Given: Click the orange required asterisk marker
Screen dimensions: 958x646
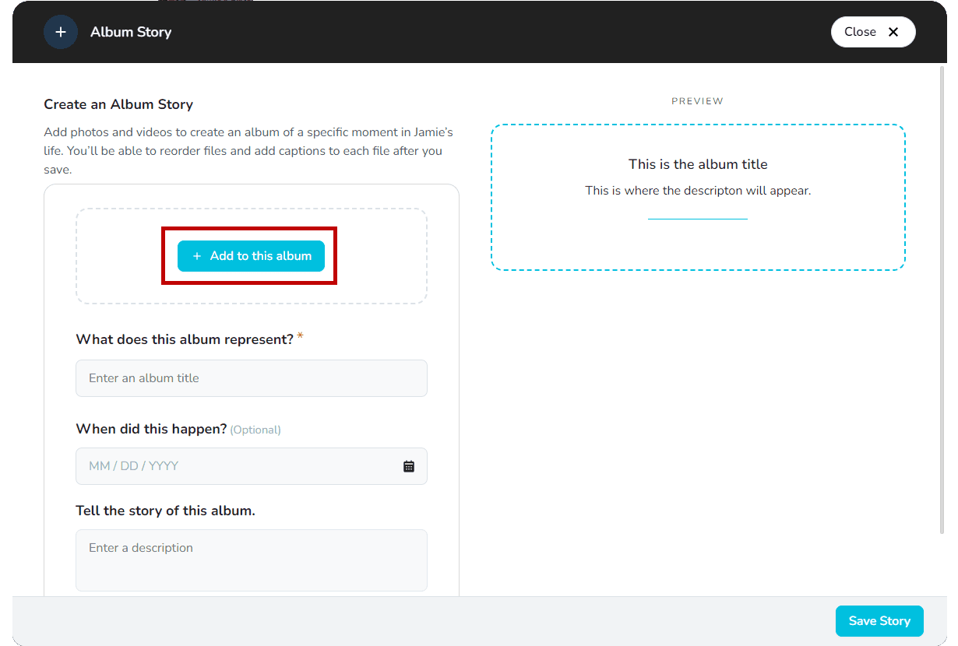Looking at the screenshot, I should click(301, 337).
